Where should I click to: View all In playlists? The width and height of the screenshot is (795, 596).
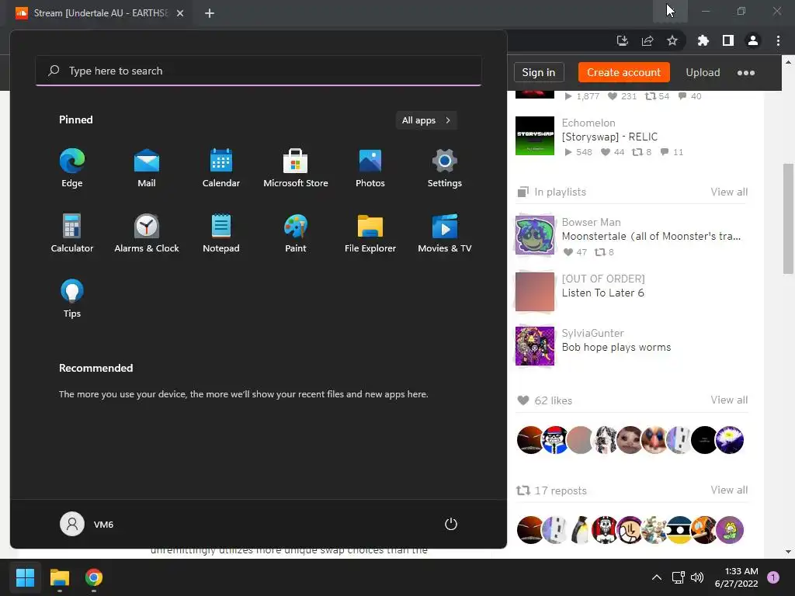tap(729, 192)
